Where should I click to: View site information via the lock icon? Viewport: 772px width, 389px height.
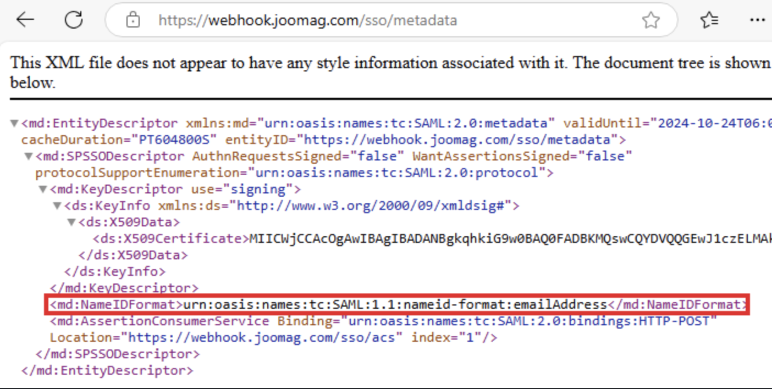[133, 21]
